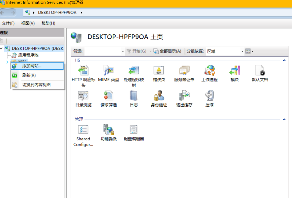Viewport: 292px width, 198px height.
Task: Choose 切换到内容视图 from the context menu
Action: 37,85
